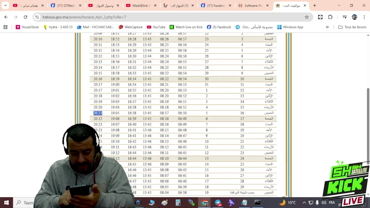The image size is (370, 208).
Task: Close the Software: Na tab
Action: coord(267,5)
